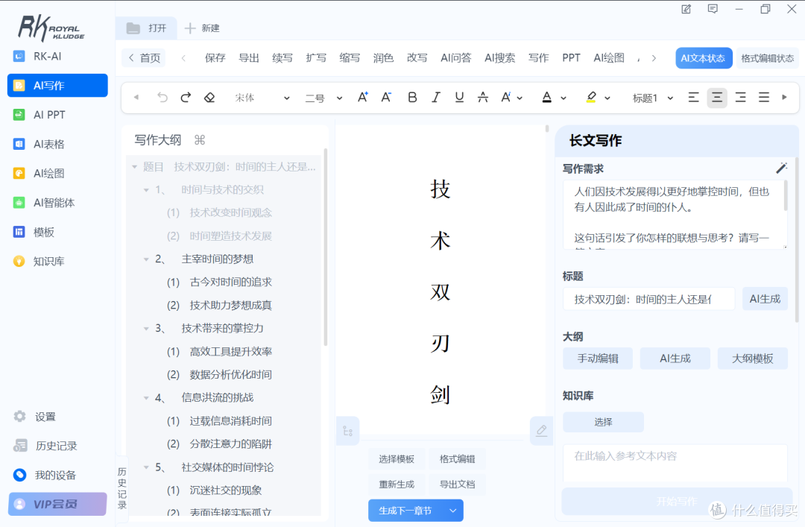
Task: Increase font size with A+ icon
Action: (x=363, y=97)
